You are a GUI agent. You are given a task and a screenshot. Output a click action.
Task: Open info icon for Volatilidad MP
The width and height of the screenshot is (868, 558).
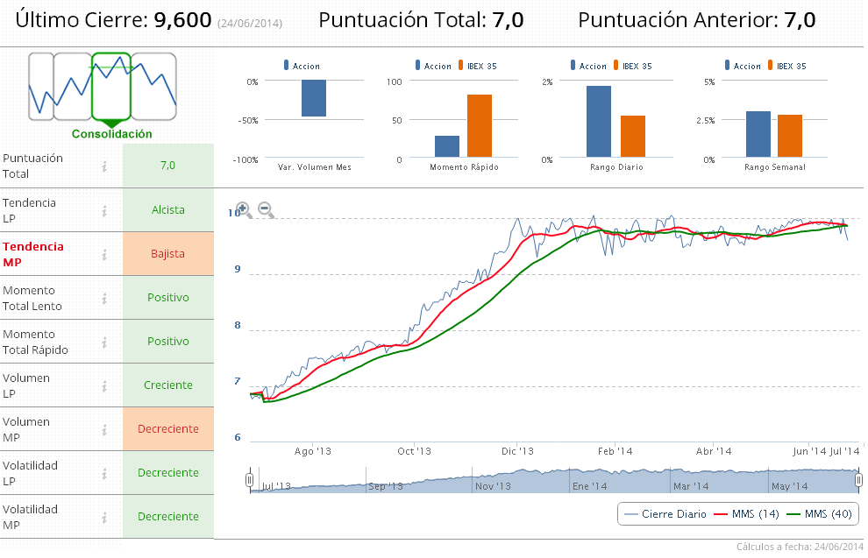104,518
